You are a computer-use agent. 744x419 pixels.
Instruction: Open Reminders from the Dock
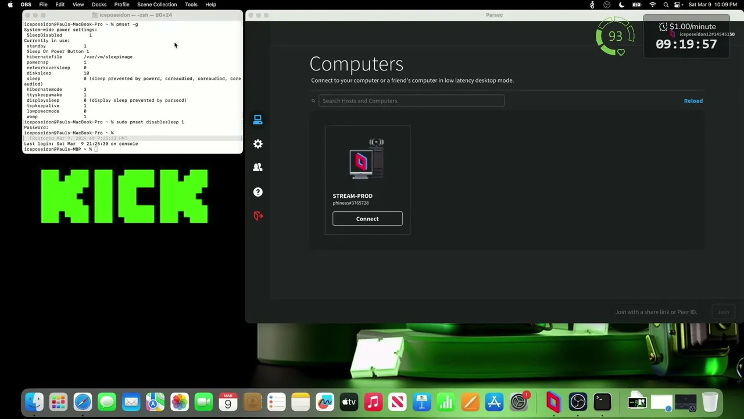(277, 402)
